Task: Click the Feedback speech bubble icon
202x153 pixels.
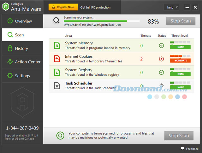Action: pyautogui.click(x=182, y=149)
